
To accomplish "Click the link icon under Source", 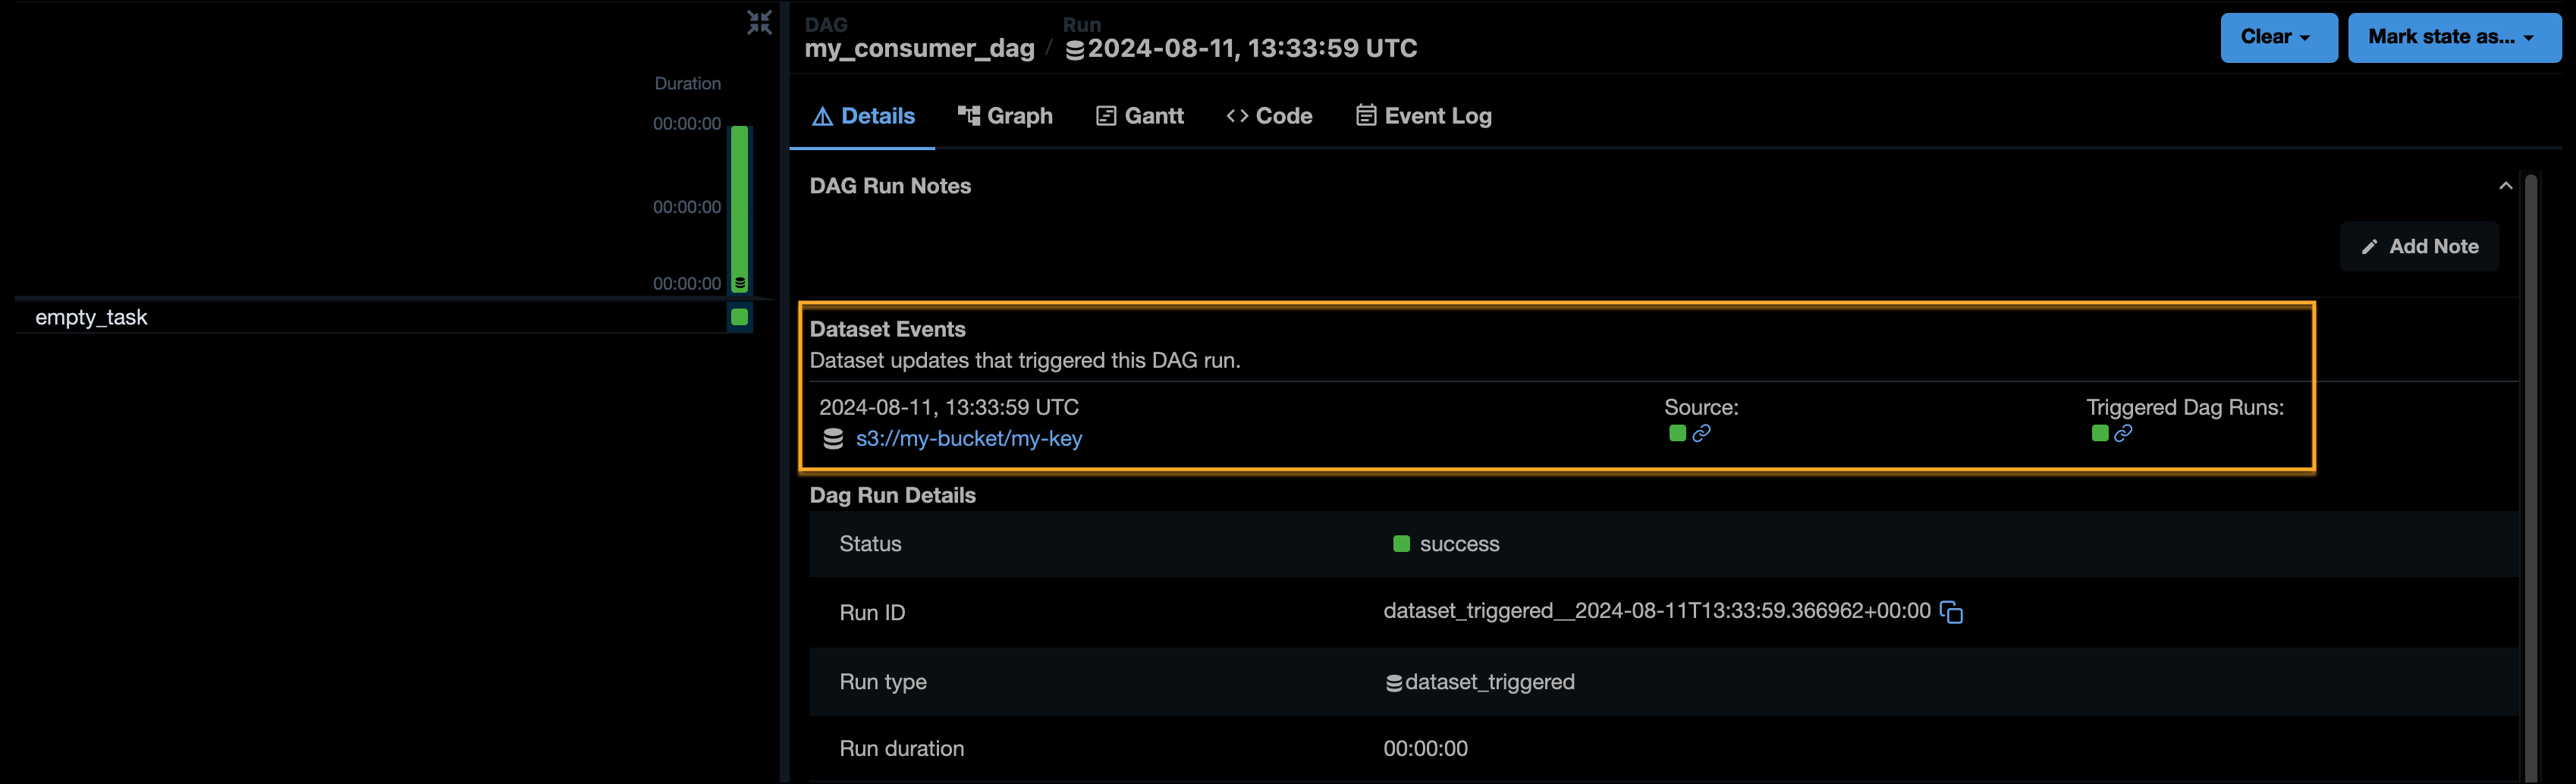I will [x=1702, y=433].
